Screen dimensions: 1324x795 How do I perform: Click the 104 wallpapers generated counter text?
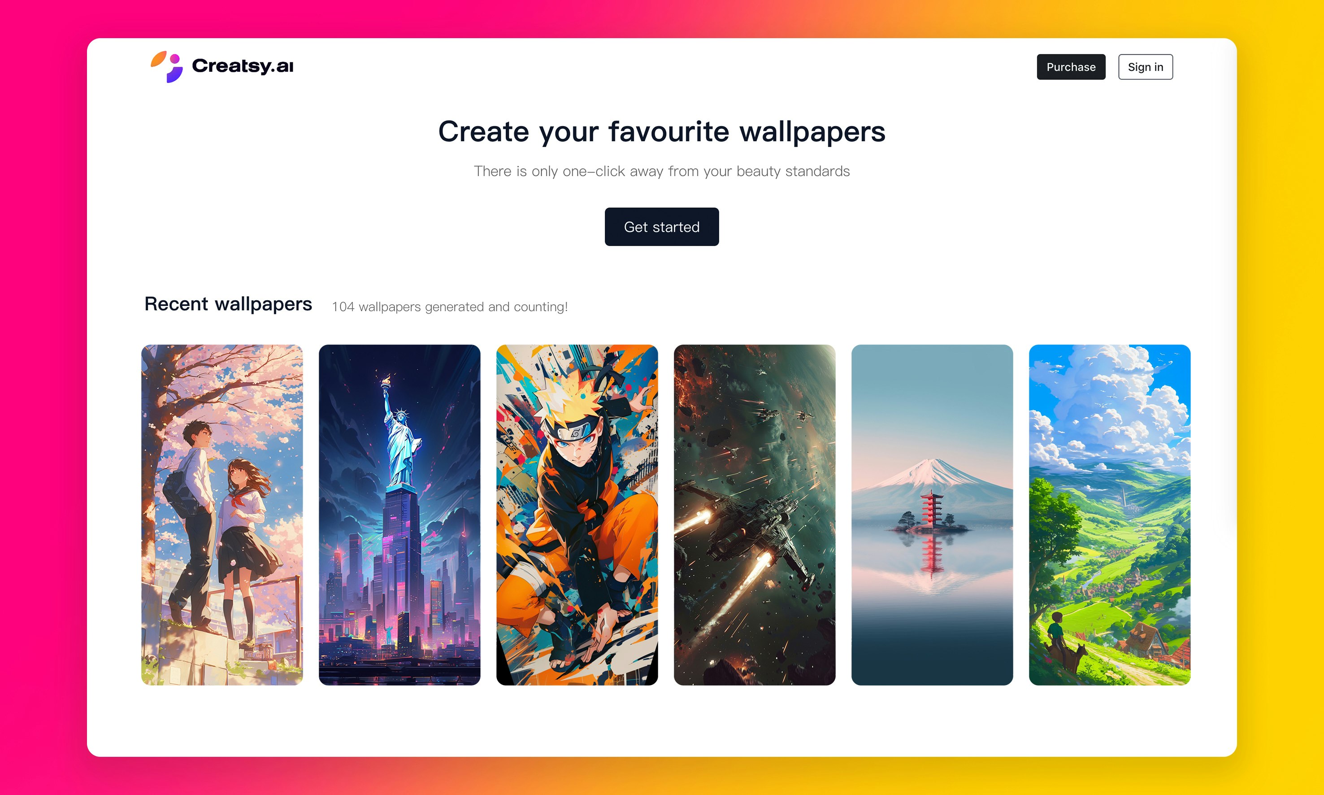coord(450,307)
